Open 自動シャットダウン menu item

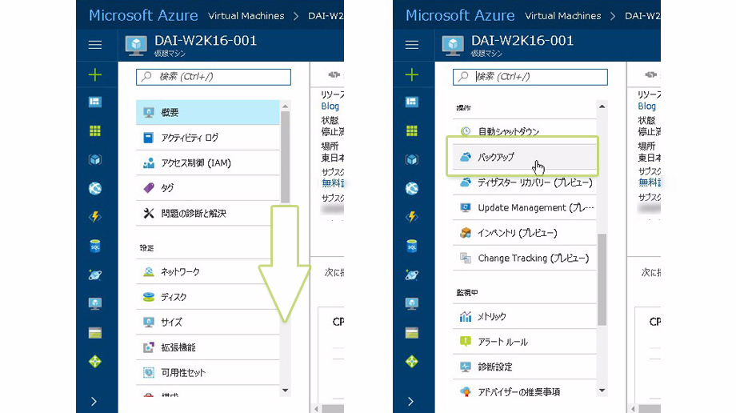point(525,131)
